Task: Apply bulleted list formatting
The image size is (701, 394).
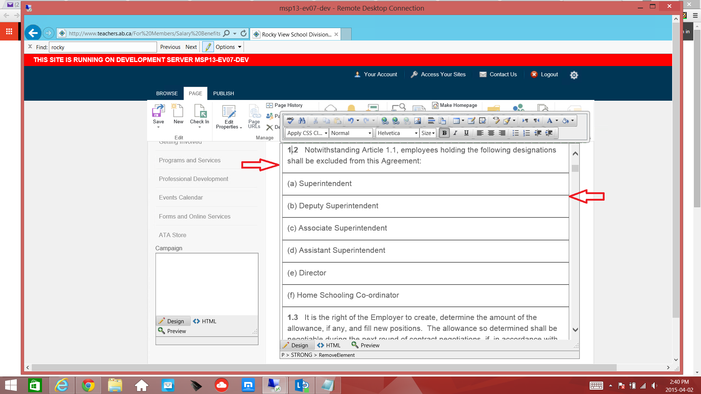Action: pos(516,133)
